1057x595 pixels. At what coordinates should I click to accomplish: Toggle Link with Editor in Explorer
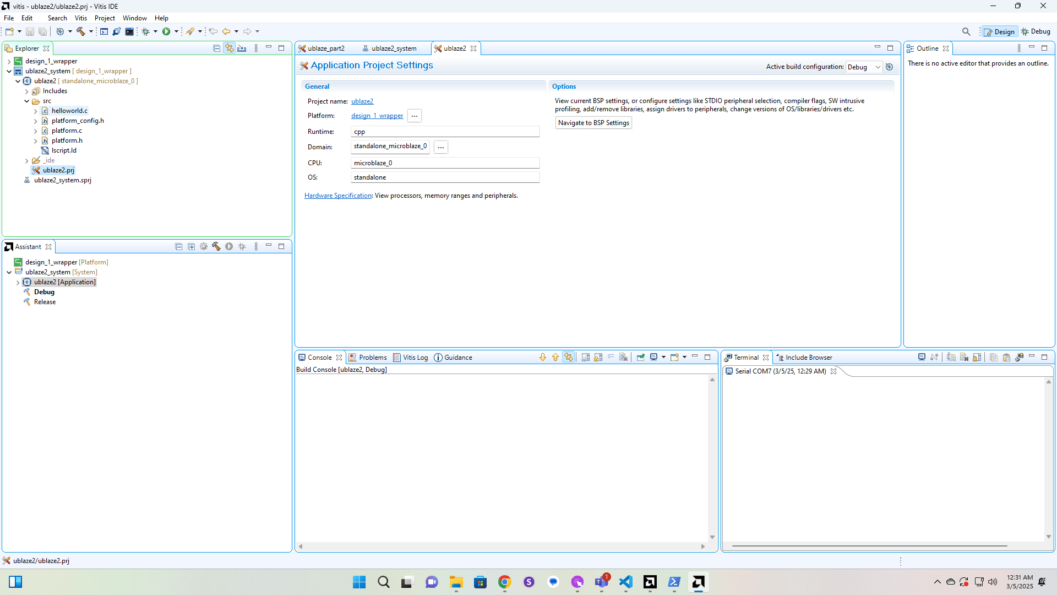pyautogui.click(x=230, y=48)
